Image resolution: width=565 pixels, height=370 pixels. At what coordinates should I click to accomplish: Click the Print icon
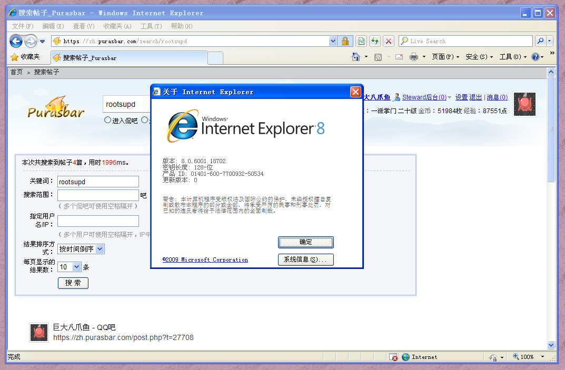pyautogui.click(x=414, y=57)
